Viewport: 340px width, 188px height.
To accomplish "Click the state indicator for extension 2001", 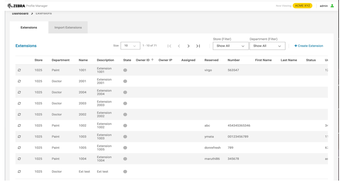I will 125,81.
